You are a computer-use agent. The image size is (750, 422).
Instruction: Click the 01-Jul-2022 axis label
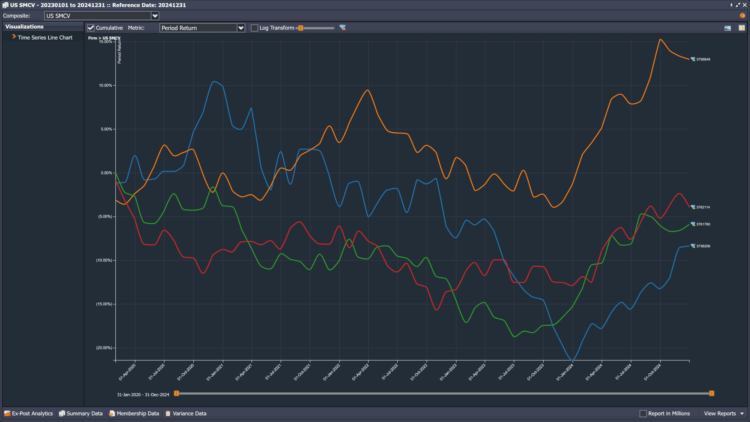[x=390, y=372]
